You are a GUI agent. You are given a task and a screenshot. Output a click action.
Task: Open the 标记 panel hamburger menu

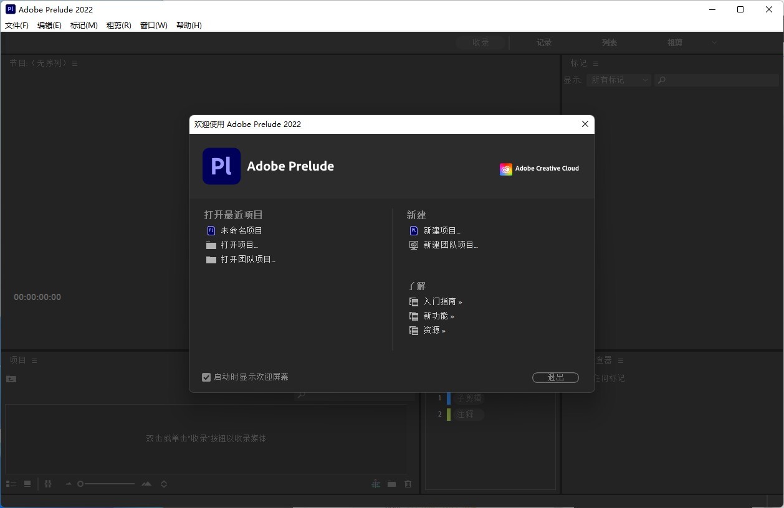[x=595, y=63]
